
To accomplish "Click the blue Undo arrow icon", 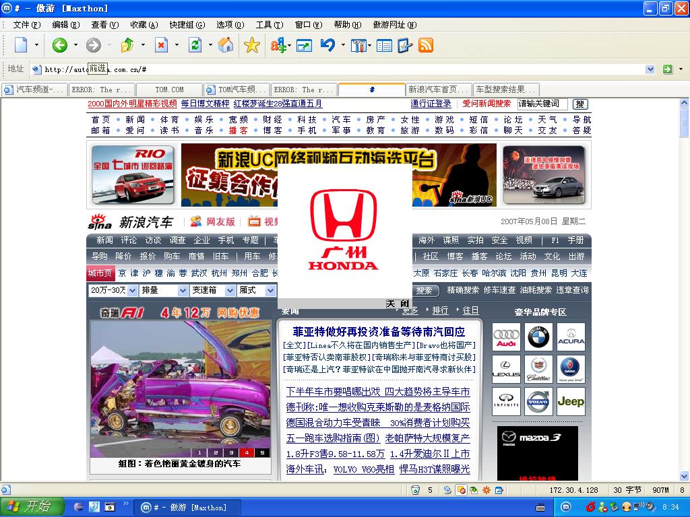I will point(327,45).
